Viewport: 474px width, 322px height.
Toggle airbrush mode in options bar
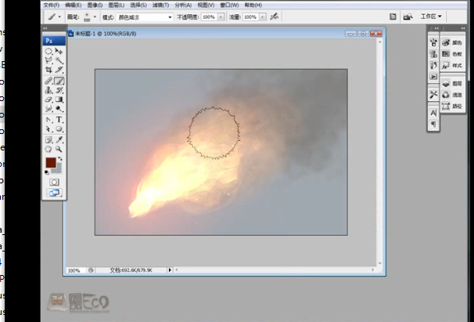[x=272, y=16]
